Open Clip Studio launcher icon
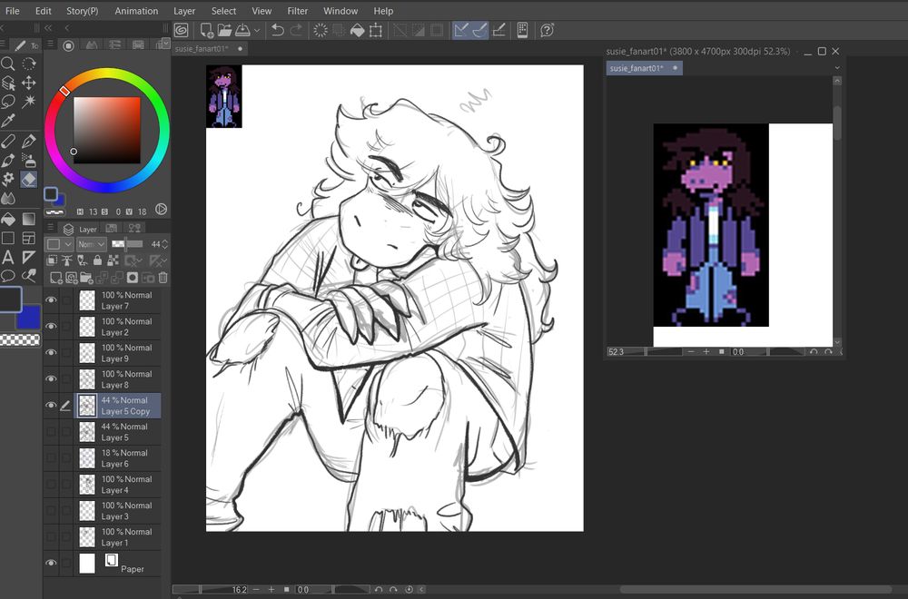Image resolution: width=908 pixels, height=599 pixels. [x=182, y=31]
